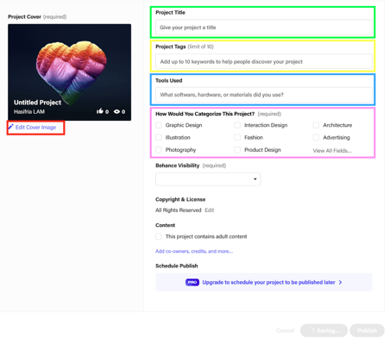The image size is (390, 345).
Task: Click the chevron arrow after upgrade text
Action: click(x=341, y=282)
